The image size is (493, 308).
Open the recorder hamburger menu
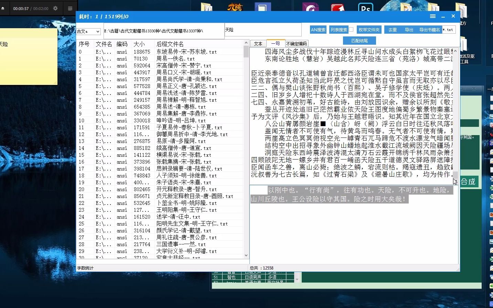point(70,8)
